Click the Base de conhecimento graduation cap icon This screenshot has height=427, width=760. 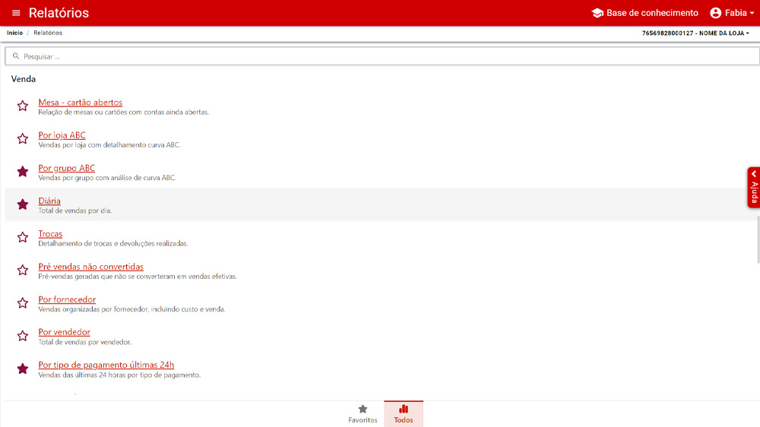(597, 13)
